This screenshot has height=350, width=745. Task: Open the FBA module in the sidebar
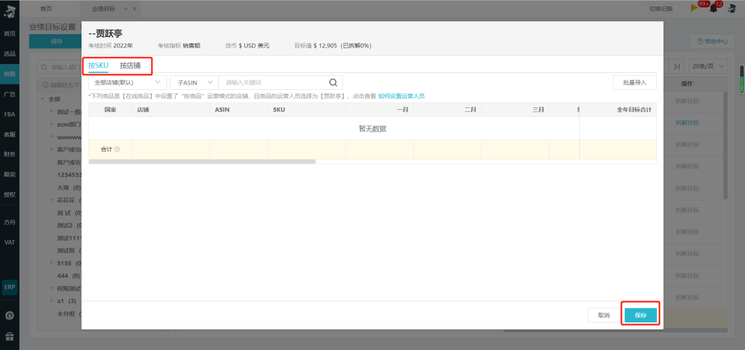coord(9,114)
